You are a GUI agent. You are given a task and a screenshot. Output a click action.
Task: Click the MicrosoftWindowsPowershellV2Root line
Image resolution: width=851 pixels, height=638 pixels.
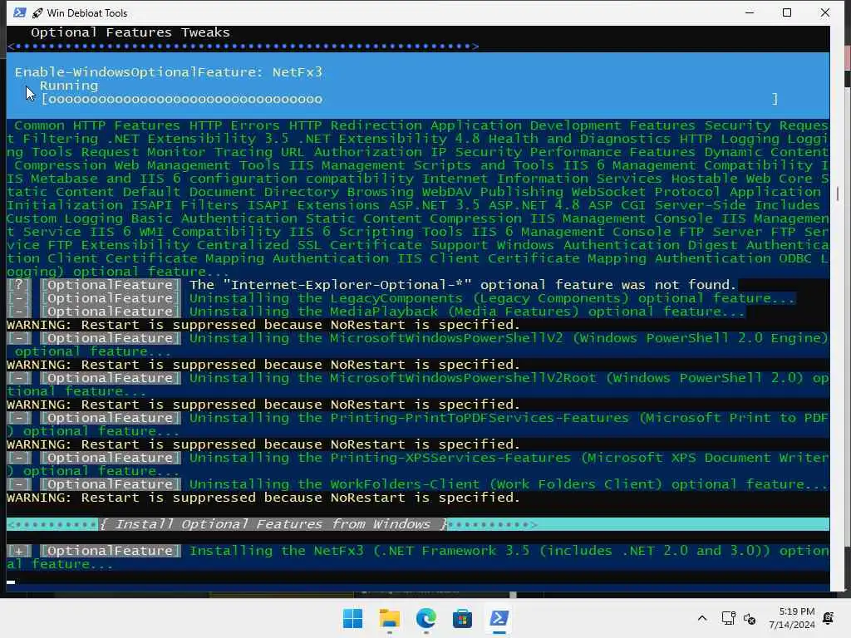pyautogui.click(x=418, y=385)
